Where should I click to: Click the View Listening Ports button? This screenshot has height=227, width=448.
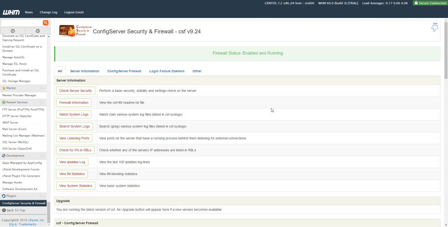tap(74, 138)
